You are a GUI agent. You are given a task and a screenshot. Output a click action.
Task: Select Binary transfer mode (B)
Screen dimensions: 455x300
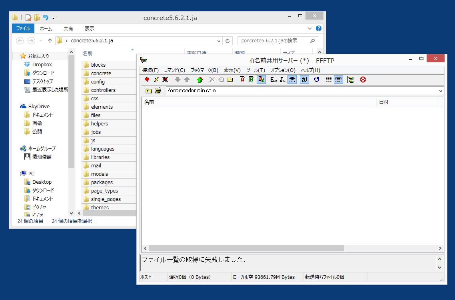point(251,79)
